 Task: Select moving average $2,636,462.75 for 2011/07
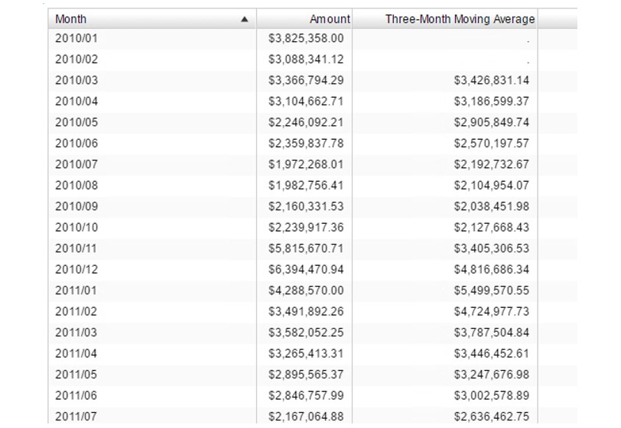pos(492,416)
